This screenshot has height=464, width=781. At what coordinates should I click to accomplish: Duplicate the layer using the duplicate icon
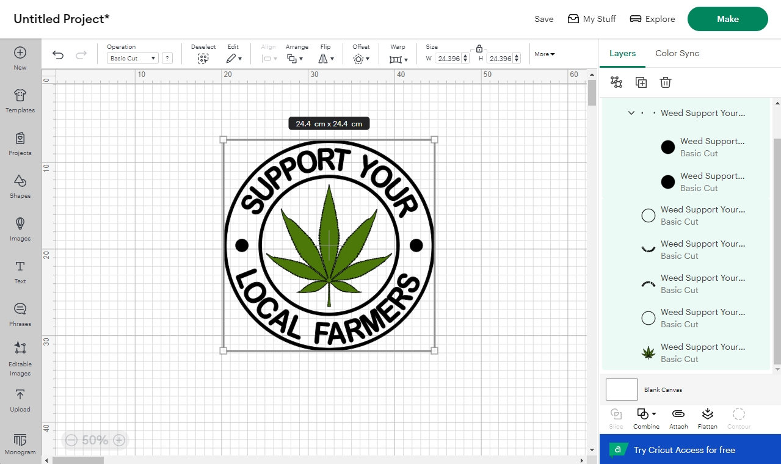coord(641,82)
